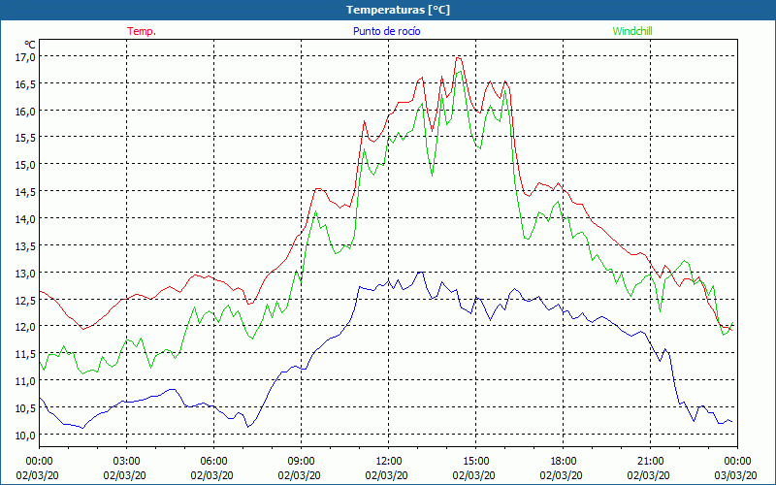
Task: Click the "16,5" y-axis value
Action: click(25, 83)
